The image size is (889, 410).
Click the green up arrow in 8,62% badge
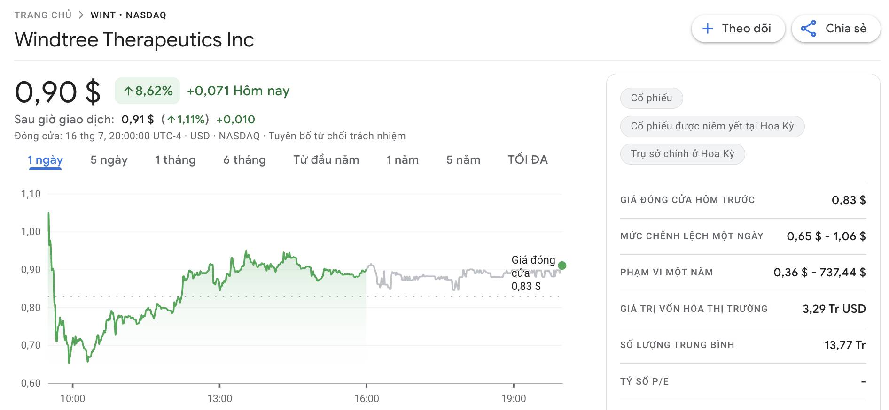(x=128, y=91)
